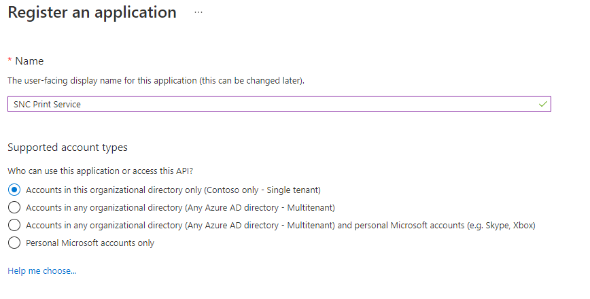Click the ellipsis more options icon beside title

click(198, 13)
